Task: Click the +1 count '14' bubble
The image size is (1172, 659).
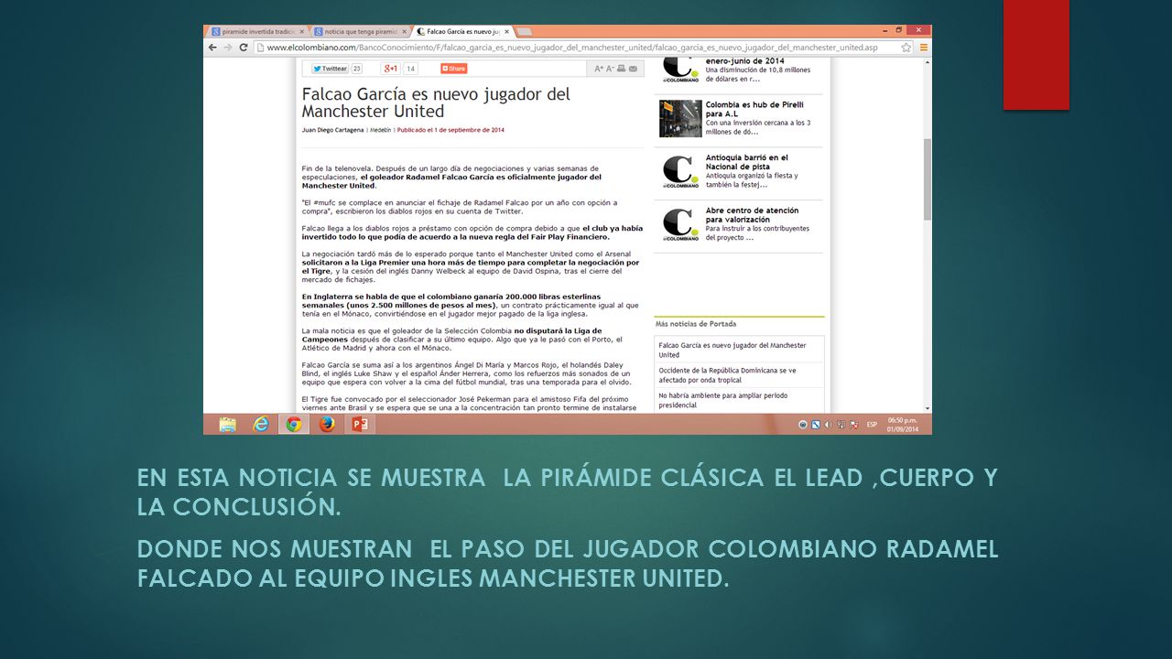Action: tap(411, 68)
